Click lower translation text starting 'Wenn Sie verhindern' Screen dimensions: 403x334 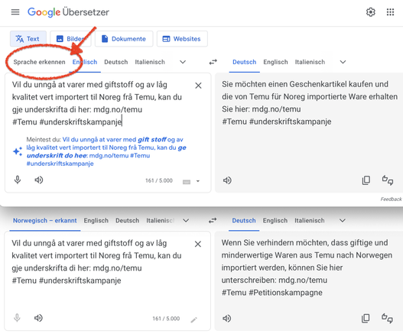point(307,268)
